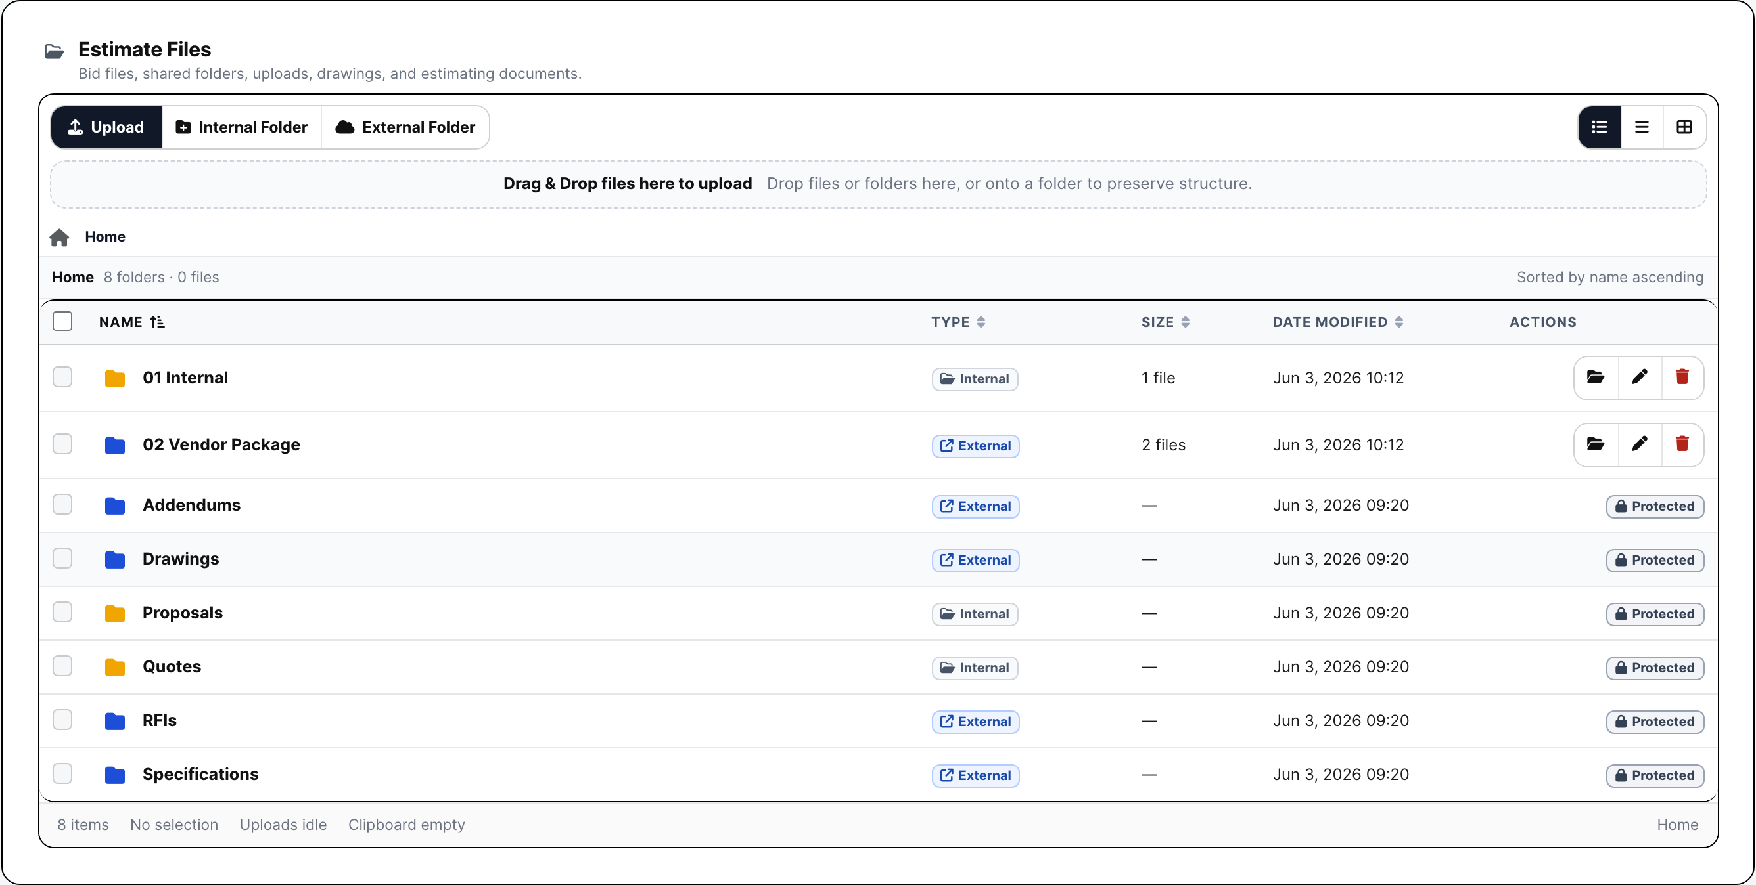Create a new Internal Folder
Screen dimensions: 1756x885
[241, 127]
